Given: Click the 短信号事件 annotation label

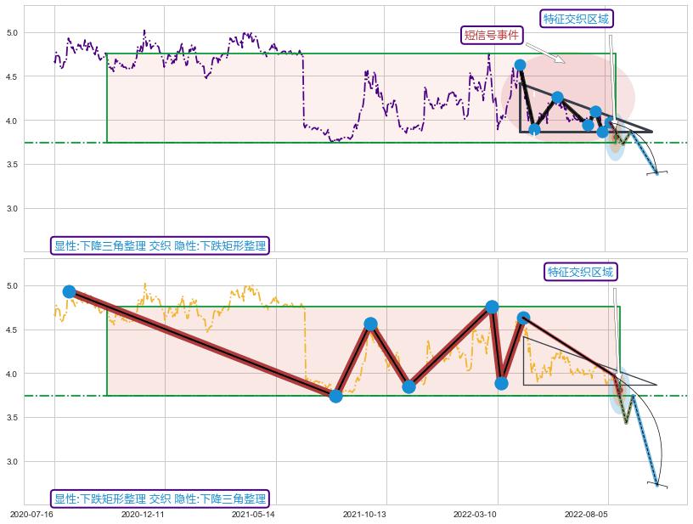Looking at the screenshot, I should [491, 35].
